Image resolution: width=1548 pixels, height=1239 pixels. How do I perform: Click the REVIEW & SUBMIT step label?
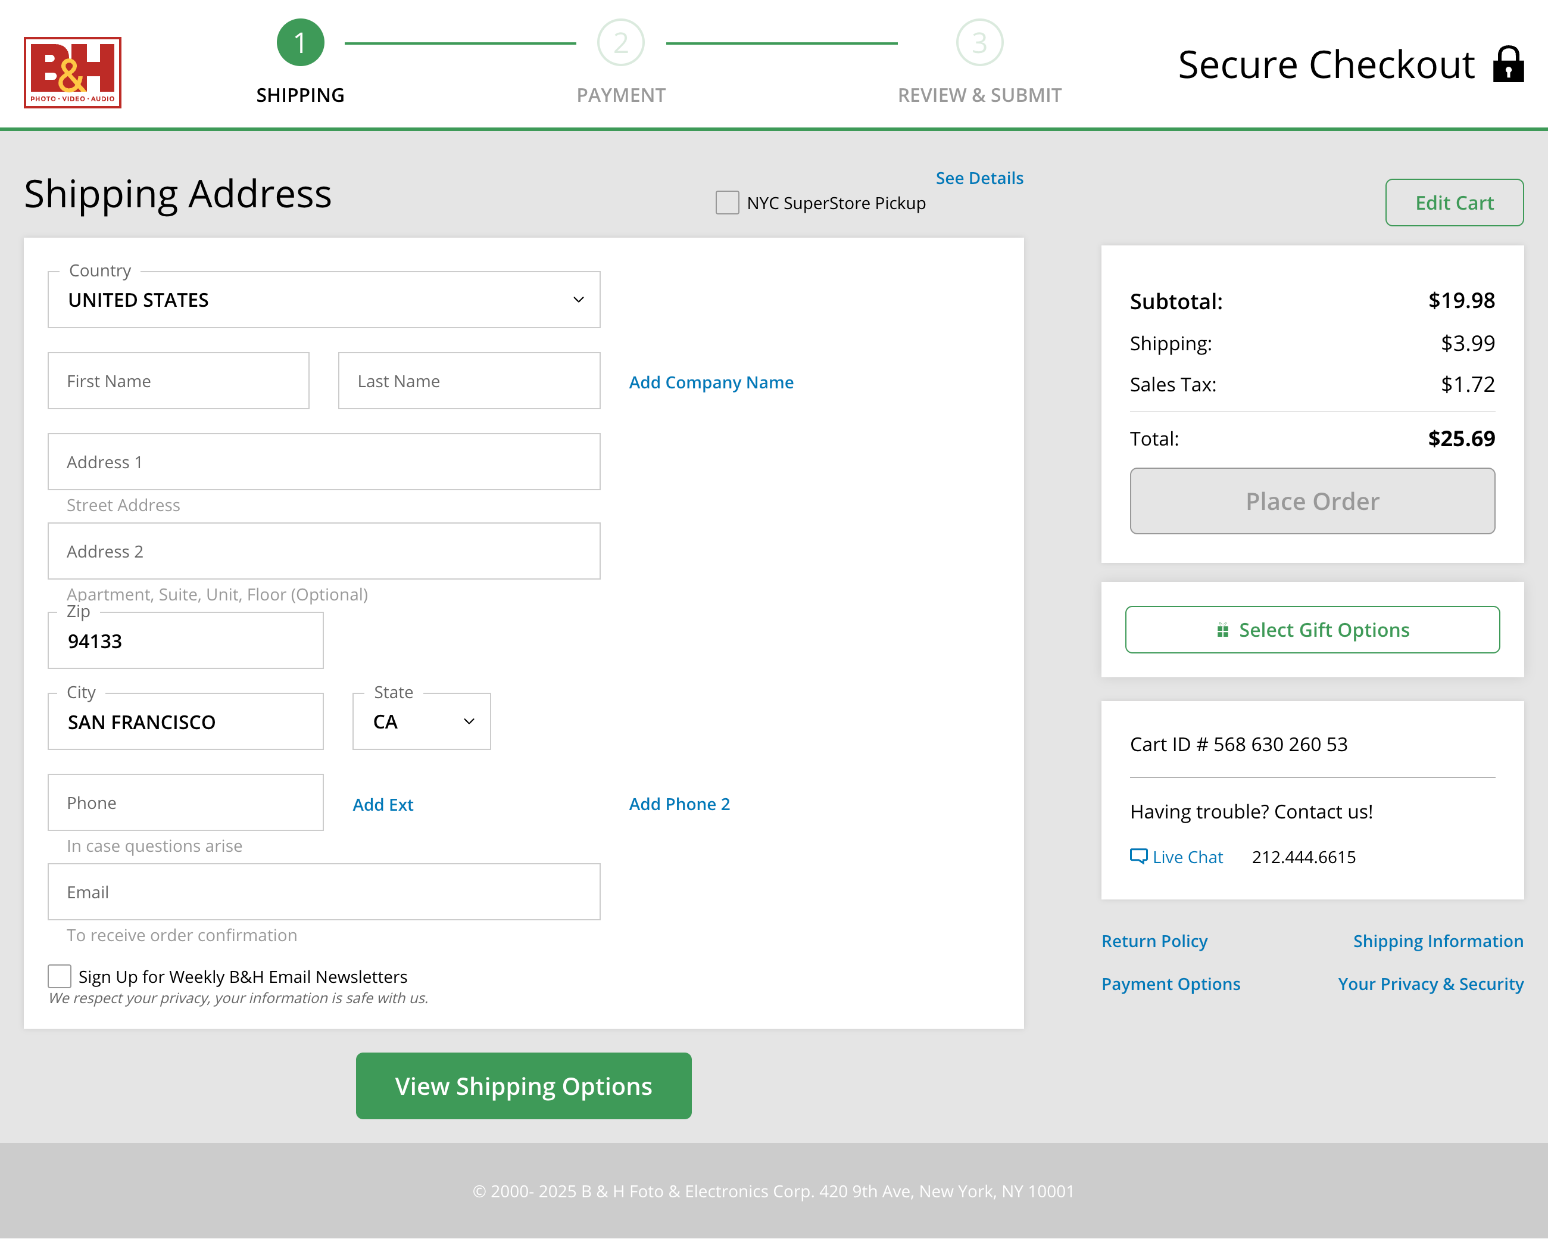[979, 95]
